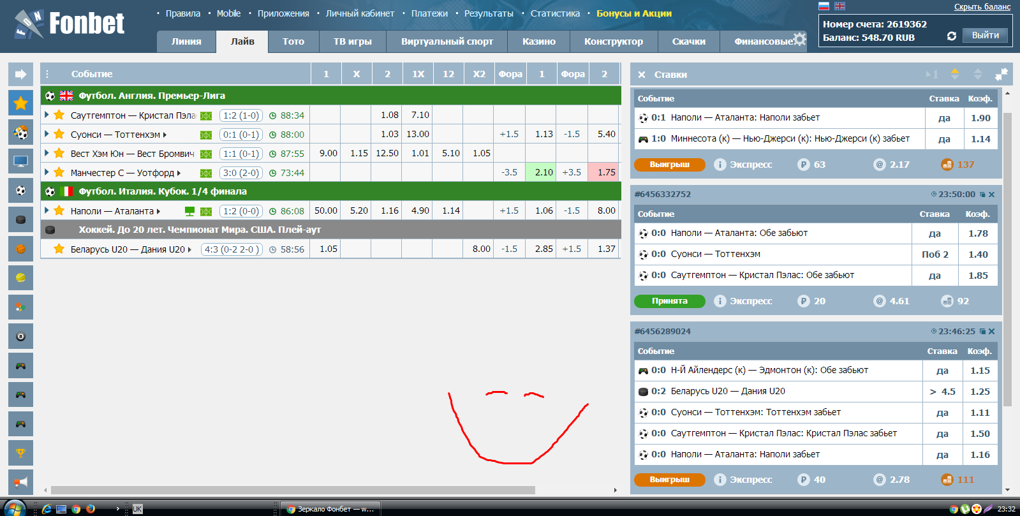Switch site language to Russian flag
Screen dimensions: 1020x516
click(824, 6)
